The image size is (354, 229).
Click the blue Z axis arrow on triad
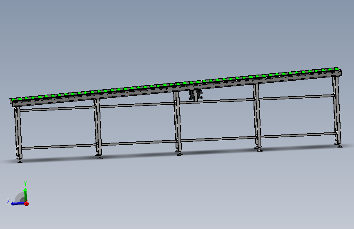tap(18, 204)
